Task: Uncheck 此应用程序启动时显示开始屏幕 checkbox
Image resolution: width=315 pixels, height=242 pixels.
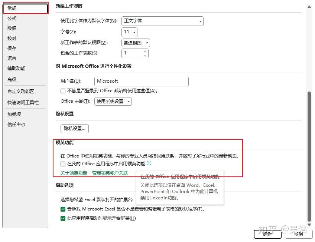Action: click(x=63, y=218)
